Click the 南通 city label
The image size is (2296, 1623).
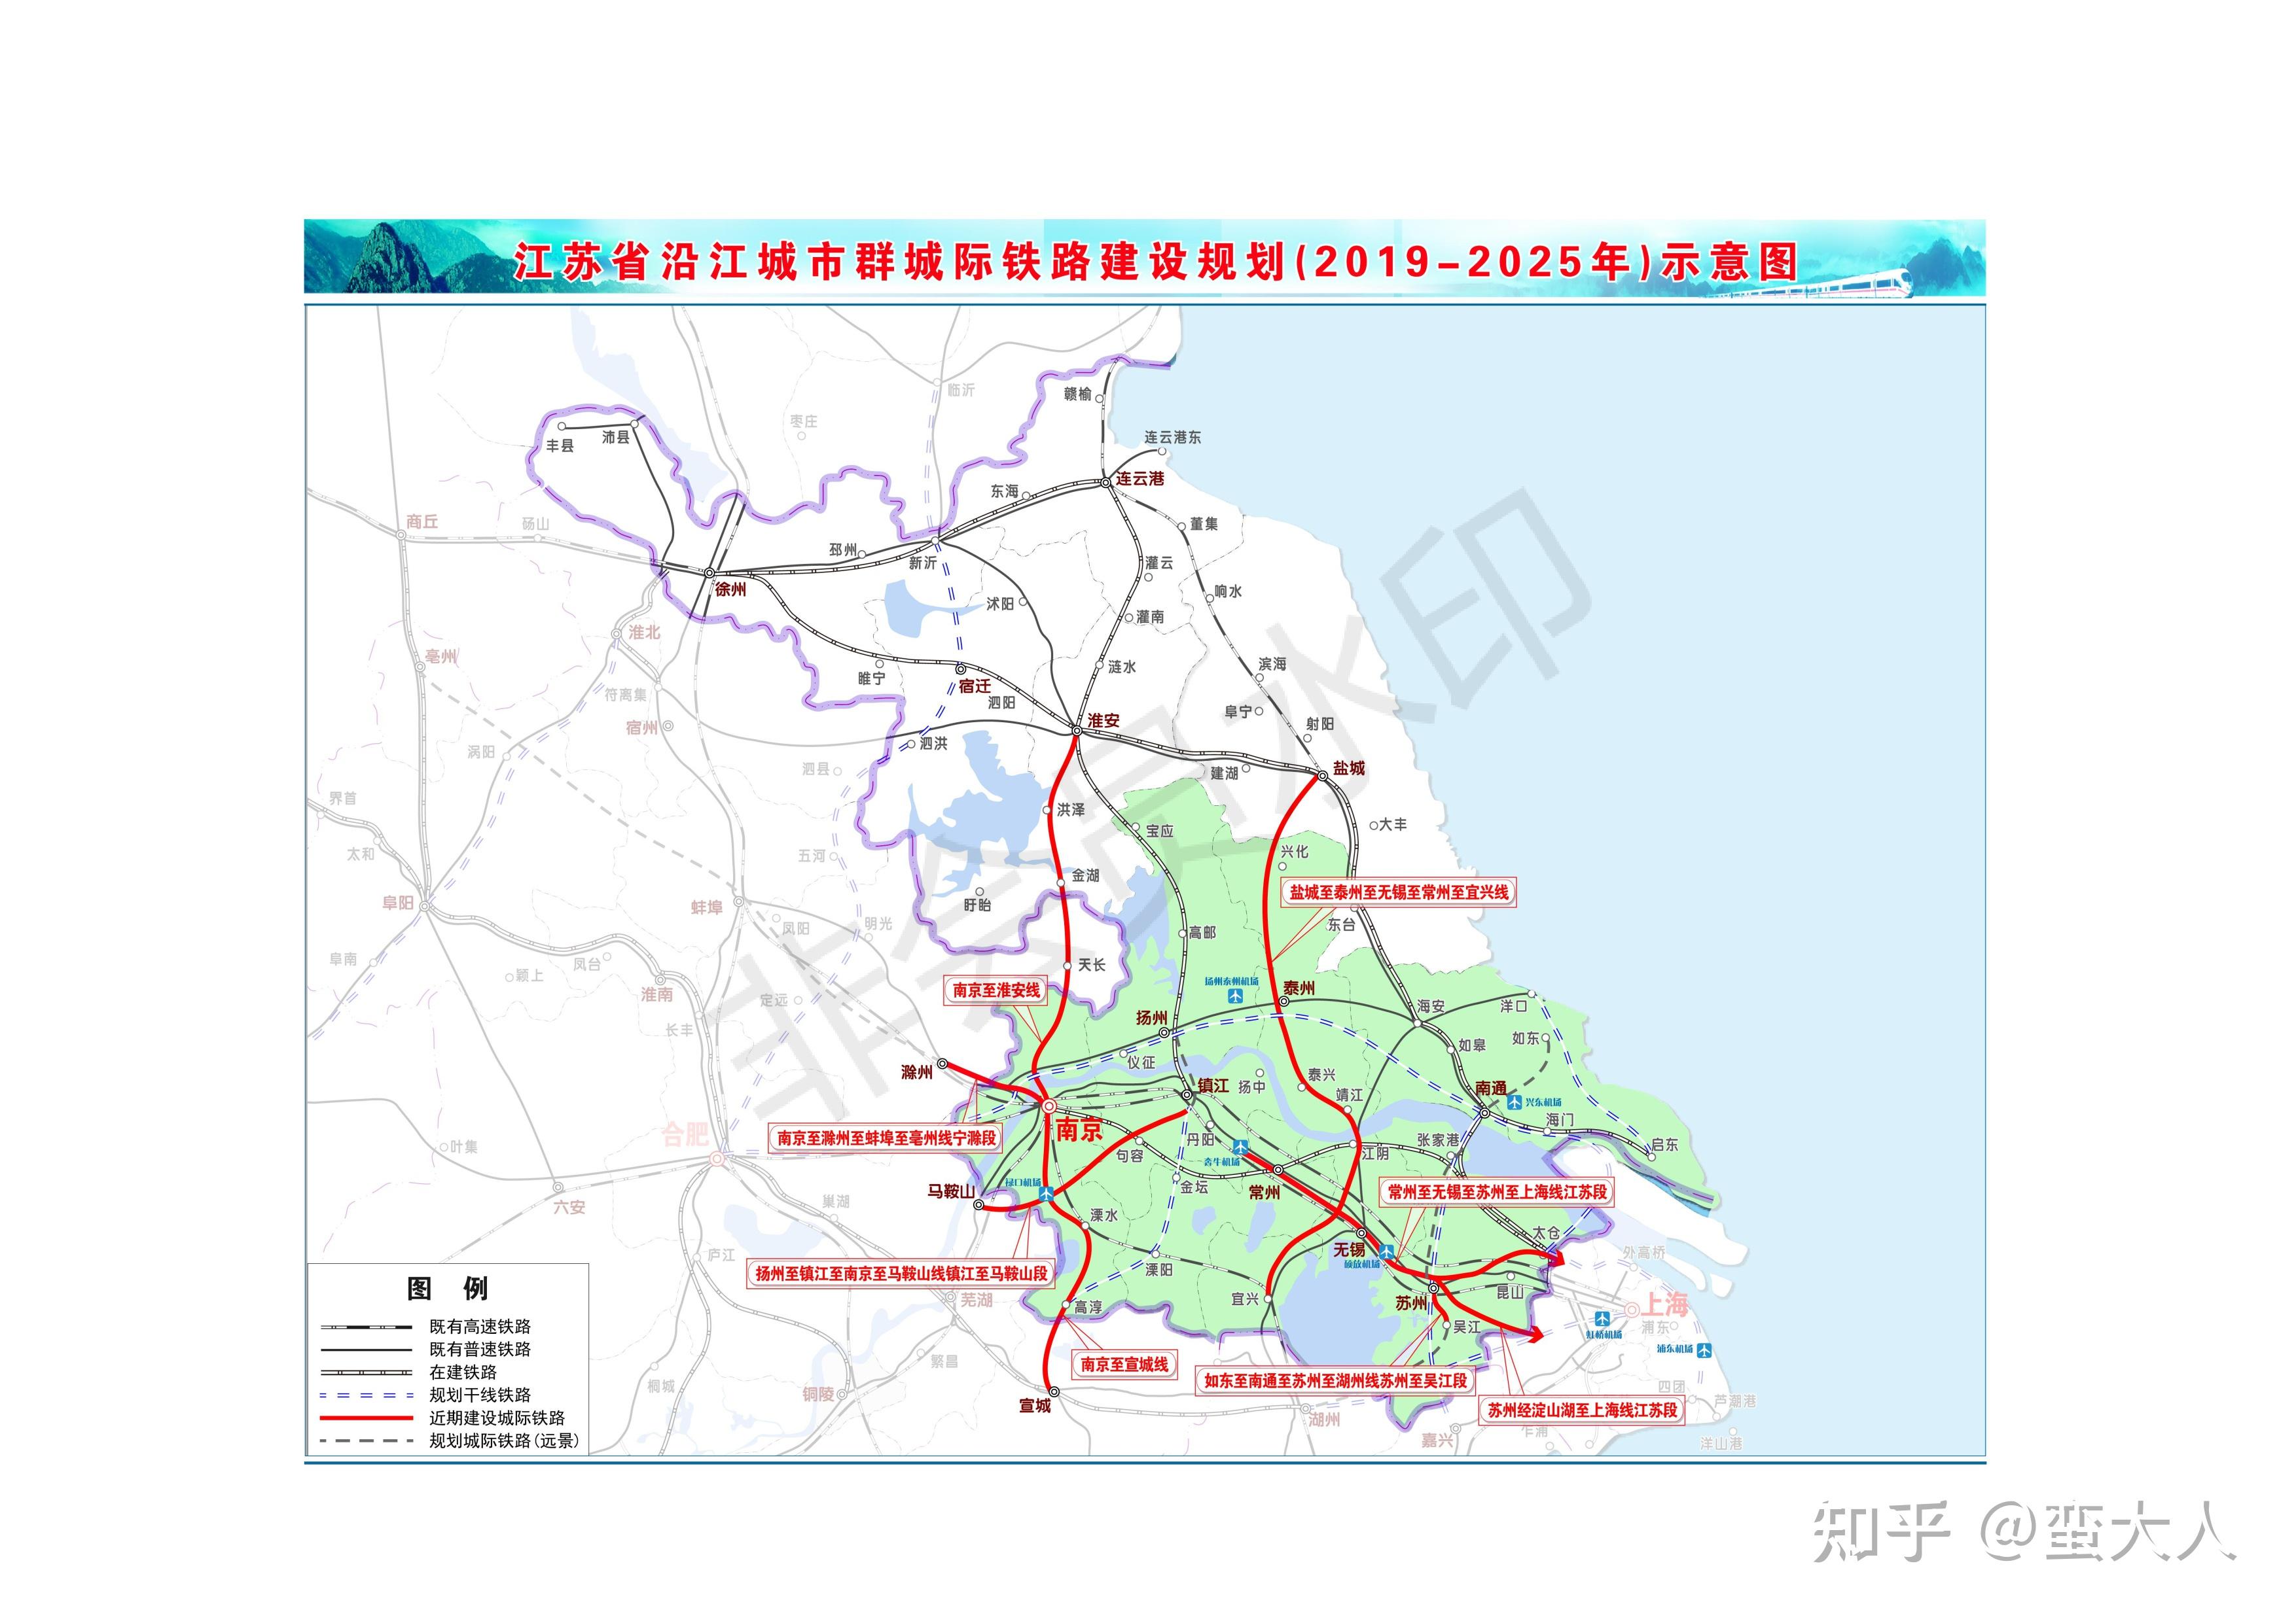tap(1490, 1089)
